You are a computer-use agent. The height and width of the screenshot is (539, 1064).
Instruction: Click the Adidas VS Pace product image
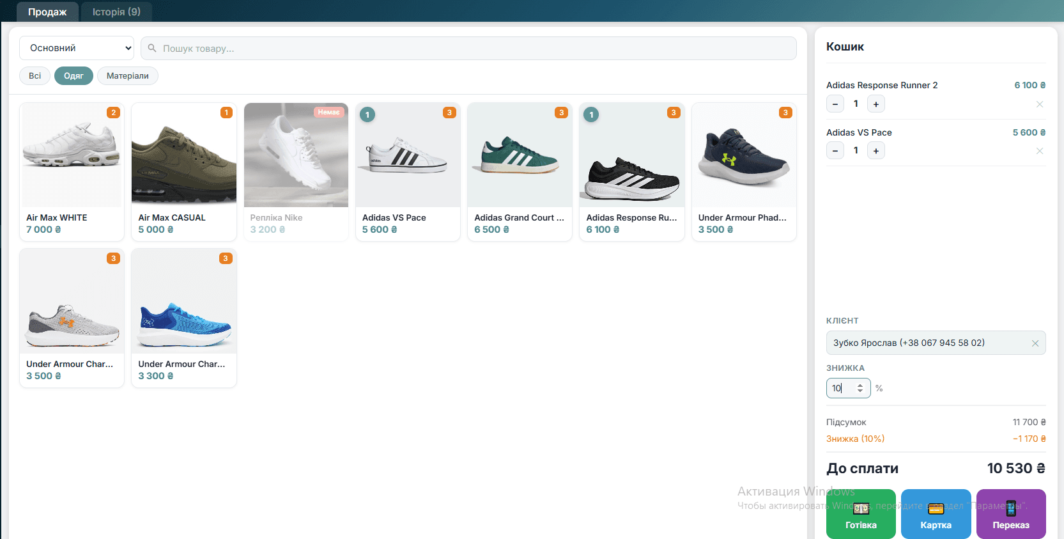pyautogui.click(x=408, y=155)
